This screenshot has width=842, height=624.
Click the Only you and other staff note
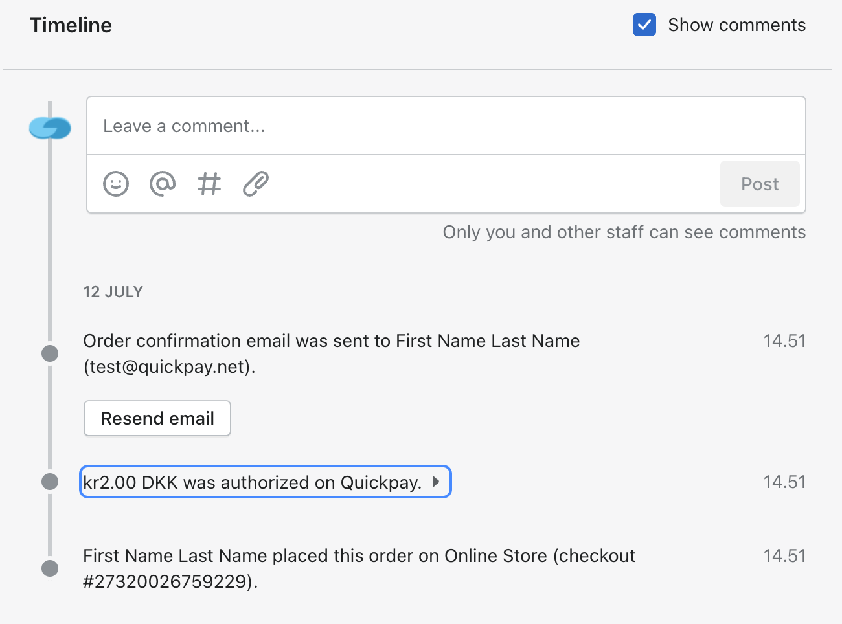point(624,232)
